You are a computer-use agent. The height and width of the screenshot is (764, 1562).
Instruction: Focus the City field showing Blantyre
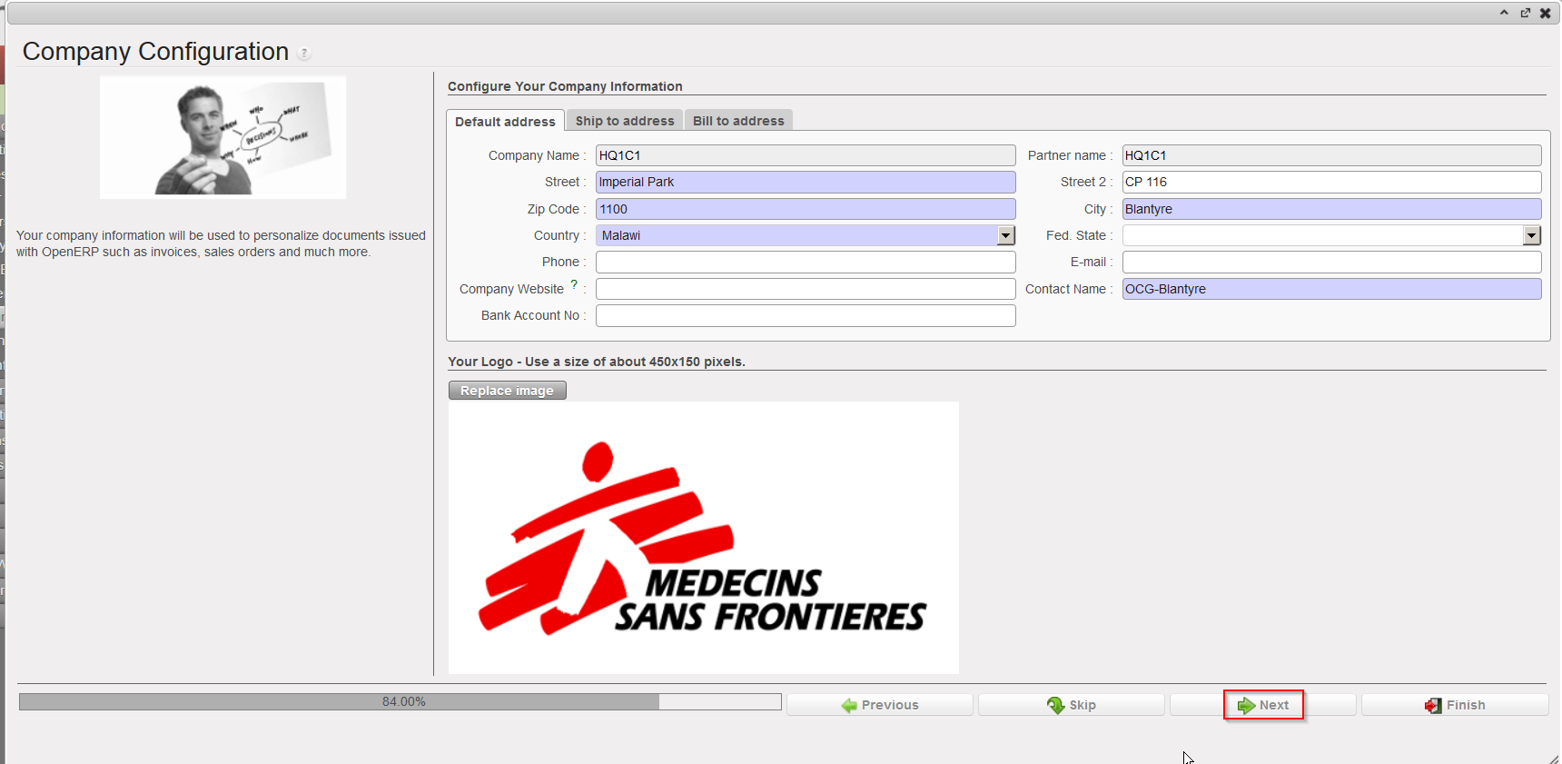click(1331, 209)
